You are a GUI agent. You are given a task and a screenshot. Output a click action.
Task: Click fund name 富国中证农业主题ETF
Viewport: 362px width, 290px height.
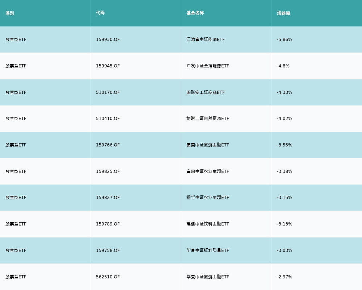pos(208,171)
